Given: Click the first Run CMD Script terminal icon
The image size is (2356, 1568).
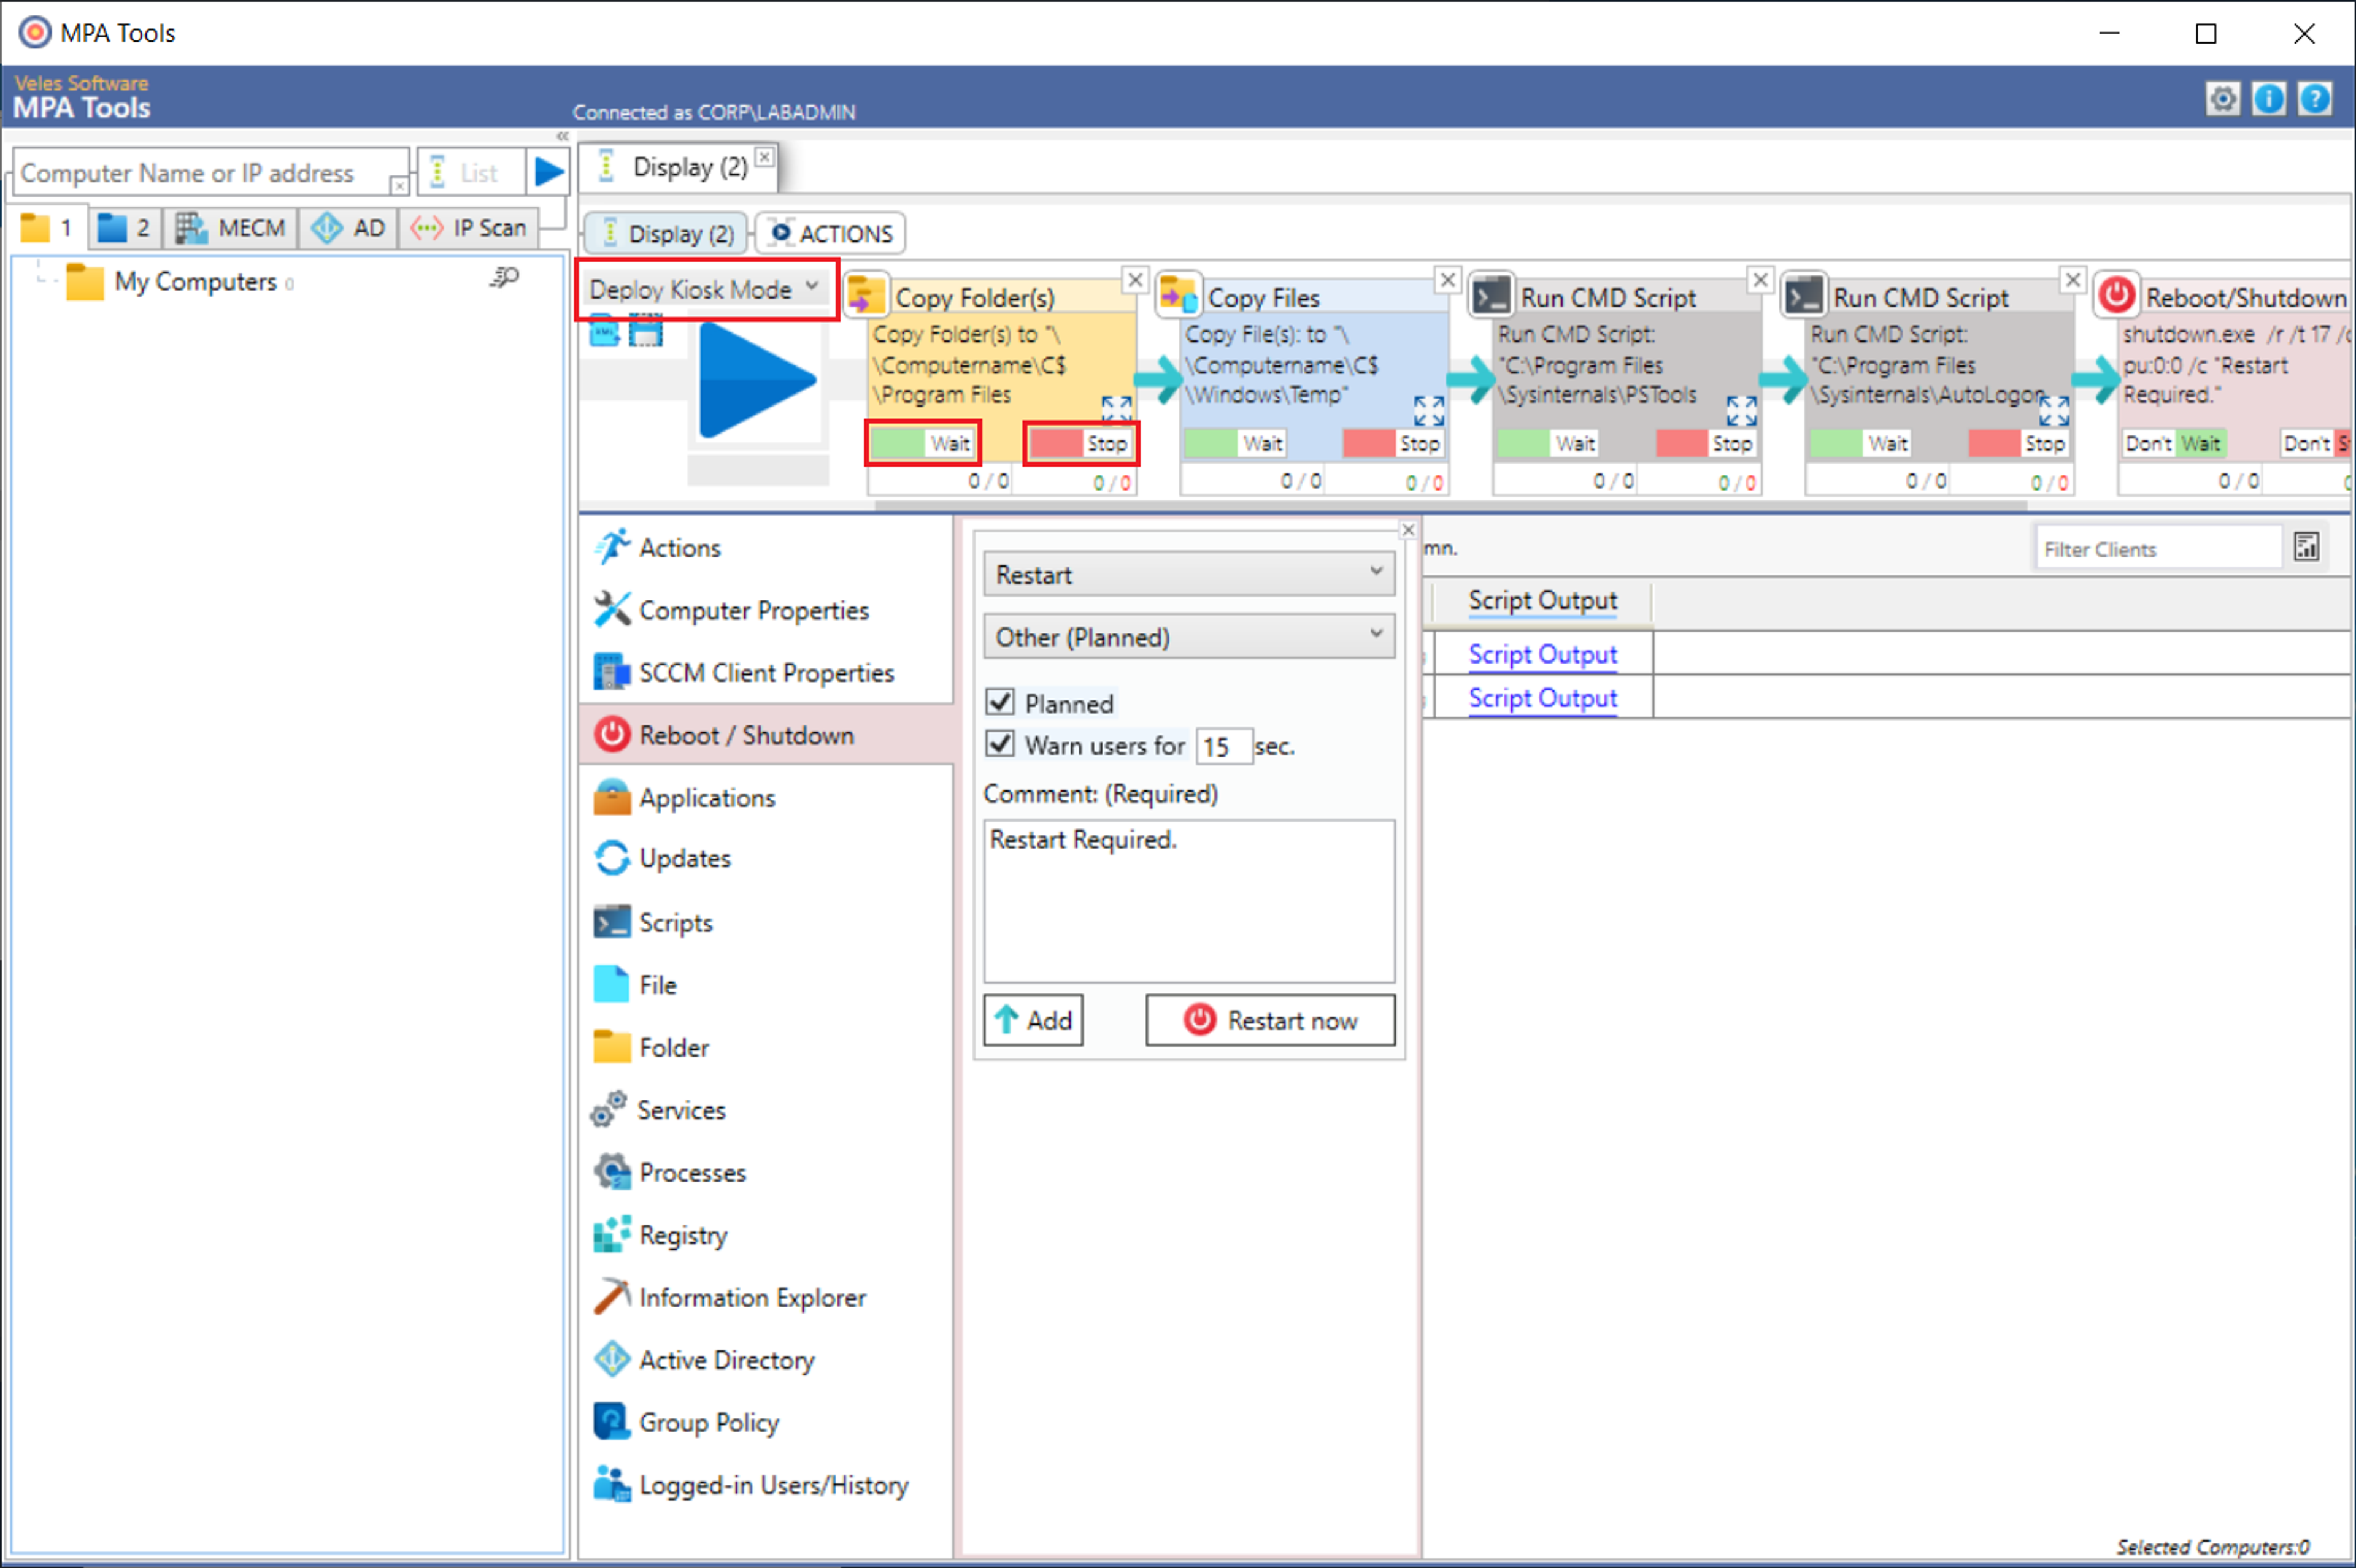Looking at the screenshot, I should tap(1491, 295).
